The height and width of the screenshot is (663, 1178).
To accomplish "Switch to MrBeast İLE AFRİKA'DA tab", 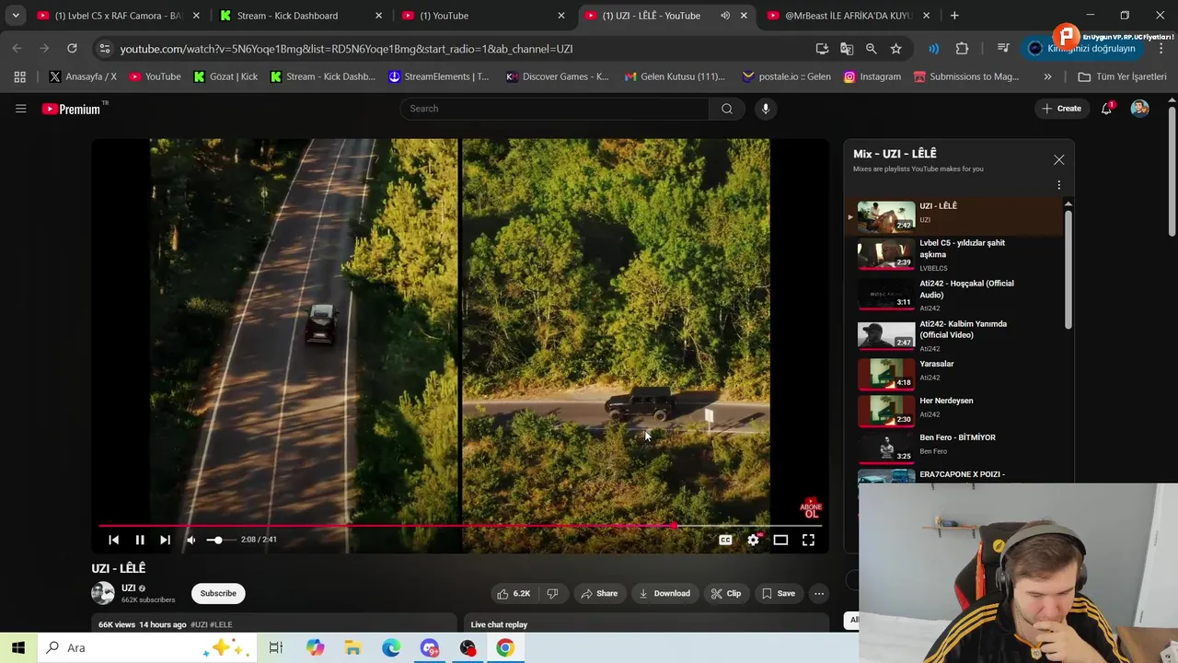I will click(850, 16).
